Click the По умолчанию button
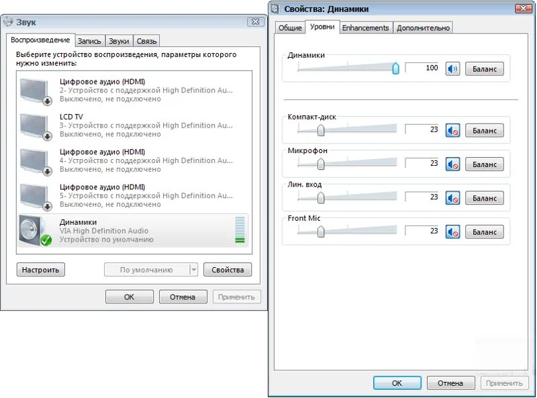 (146, 270)
